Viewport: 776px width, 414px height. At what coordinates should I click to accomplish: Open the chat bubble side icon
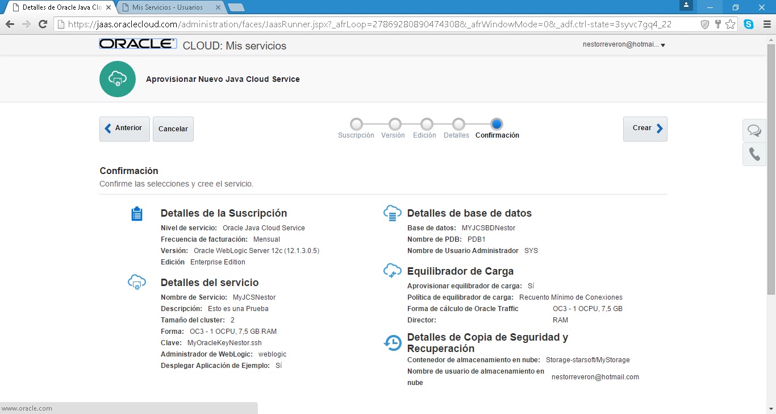tap(754, 131)
